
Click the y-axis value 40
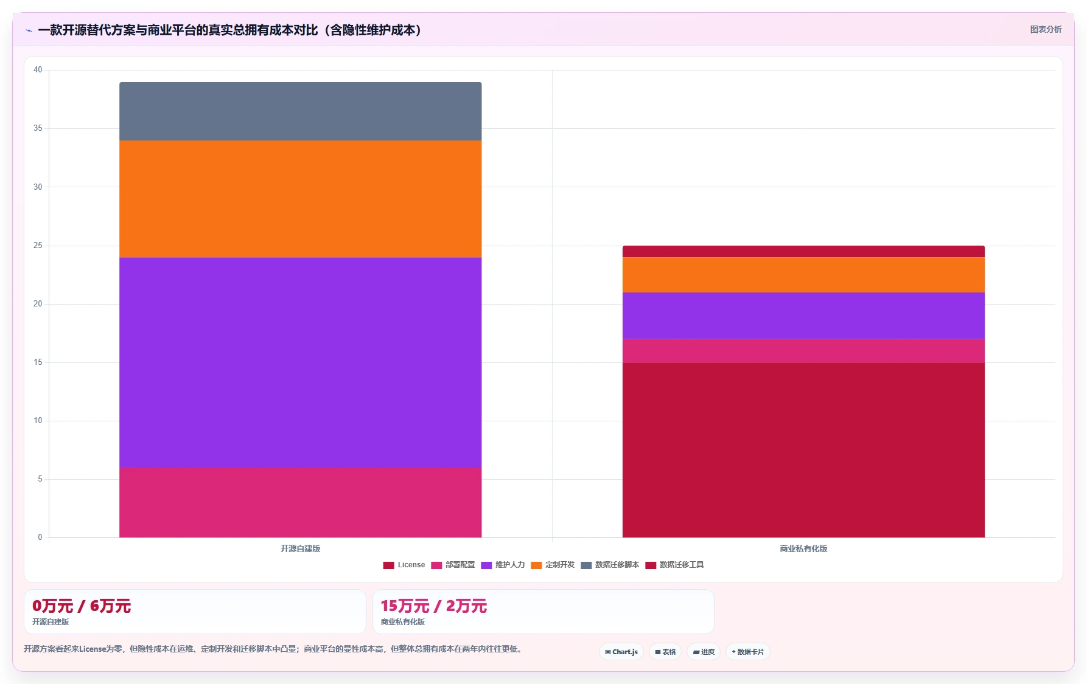pyautogui.click(x=38, y=70)
